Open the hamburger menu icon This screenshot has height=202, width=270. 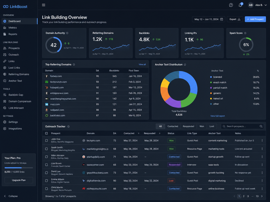click(x=44, y=5)
